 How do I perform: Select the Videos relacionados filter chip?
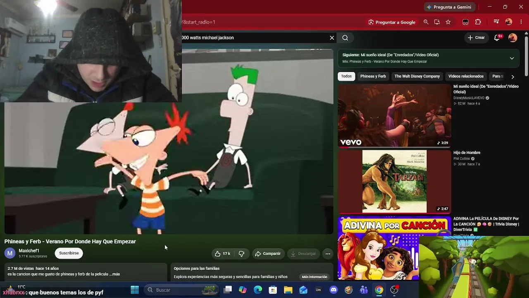pyautogui.click(x=466, y=76)
